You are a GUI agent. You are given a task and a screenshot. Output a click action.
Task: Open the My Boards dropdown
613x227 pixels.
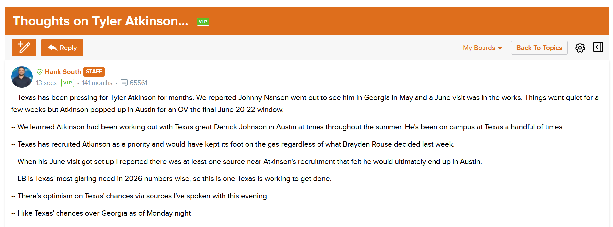(x=483, y=48)
